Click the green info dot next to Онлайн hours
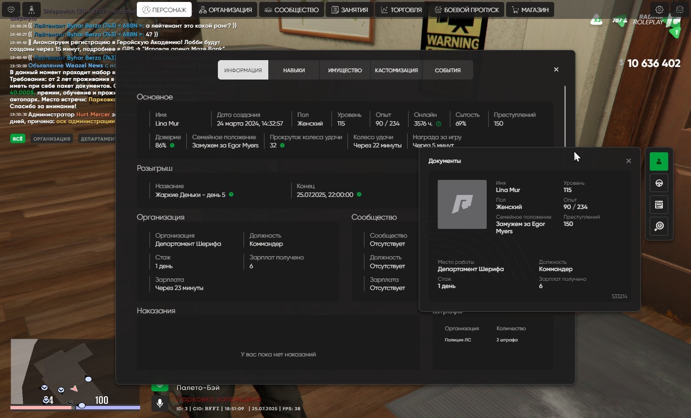Image resolution: width=691 pixels, height=418 pixels. pyautogui.click(x=439, y=124)
